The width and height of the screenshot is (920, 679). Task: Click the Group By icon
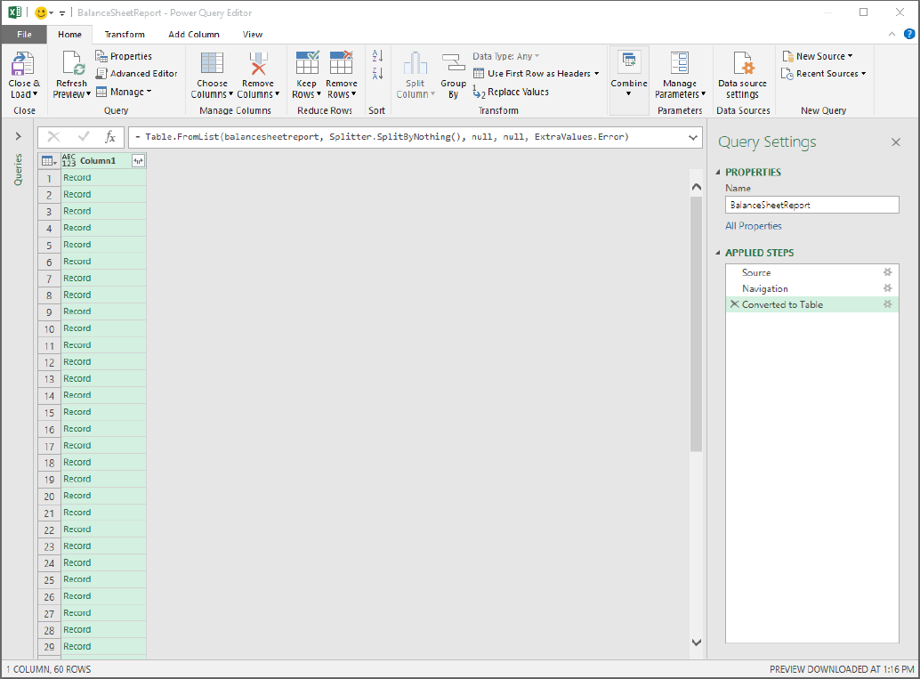[x=453, y=64]
